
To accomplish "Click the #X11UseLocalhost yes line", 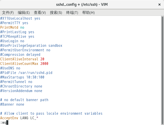I will 20,18.
